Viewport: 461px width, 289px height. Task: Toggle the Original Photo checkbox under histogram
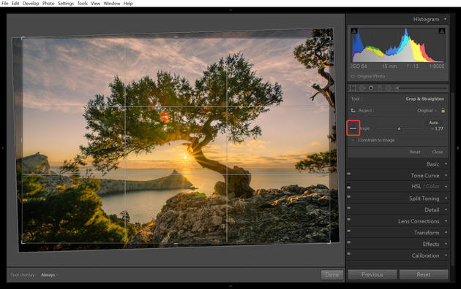pyautogui.click(x=353, y=76)
